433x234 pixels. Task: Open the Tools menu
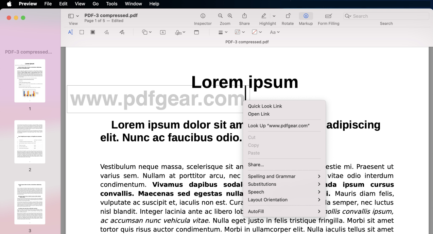click(112, 4)
